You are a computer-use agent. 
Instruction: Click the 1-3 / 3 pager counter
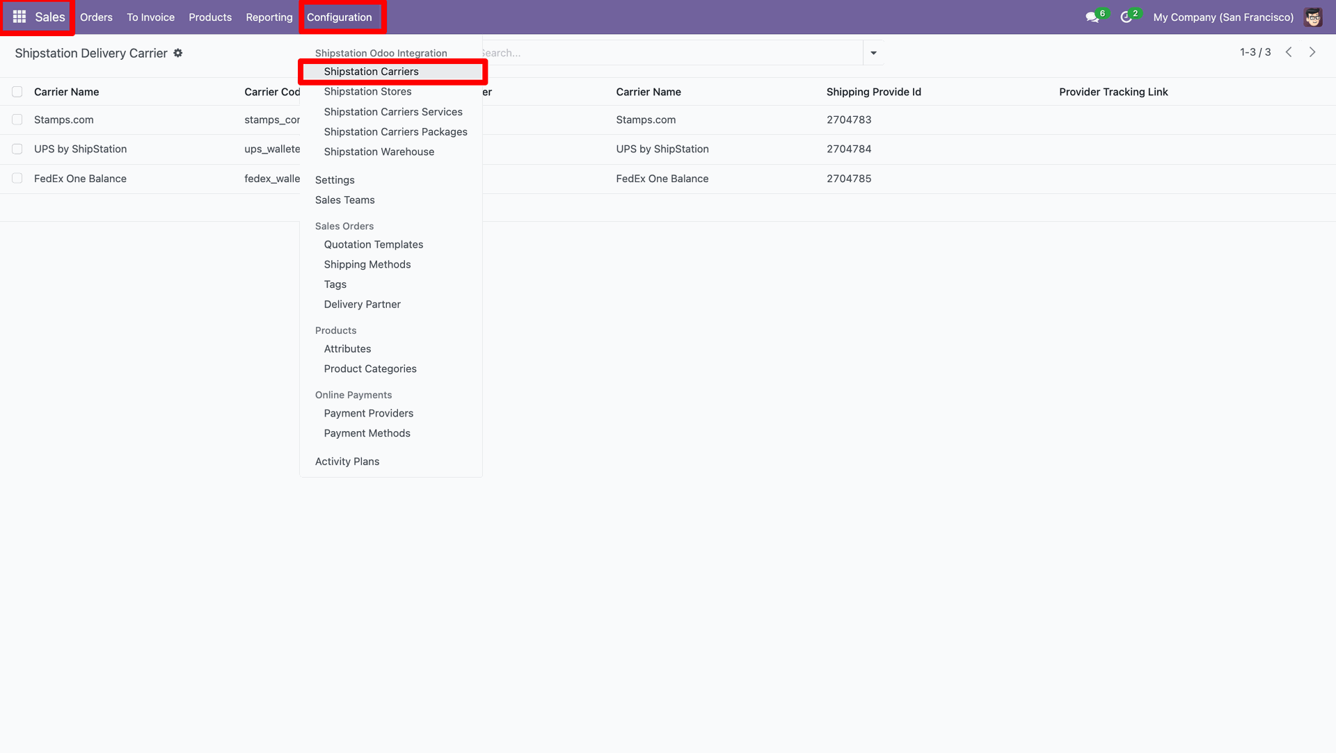tap(1255, 52)
